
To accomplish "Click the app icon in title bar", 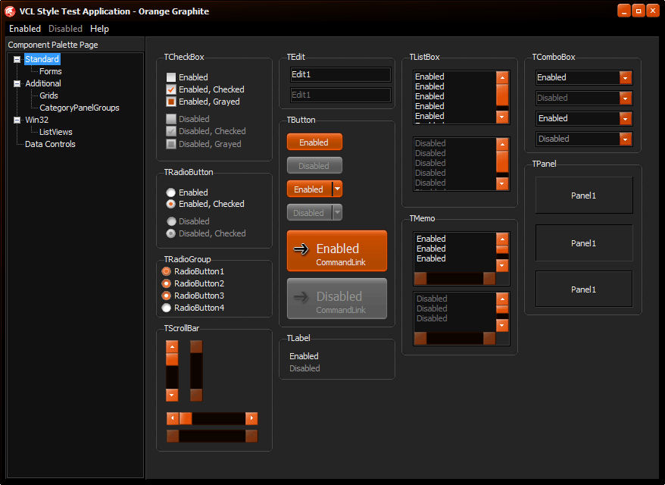I will [x=11, y=11].
